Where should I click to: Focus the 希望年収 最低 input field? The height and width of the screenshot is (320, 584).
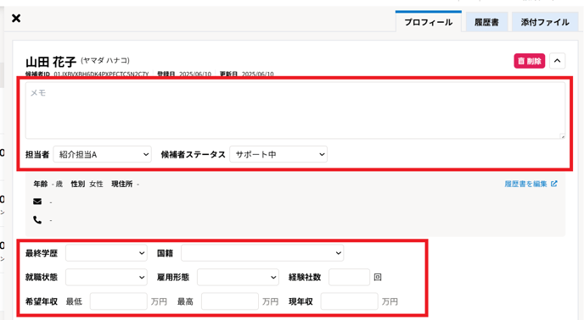click(x=119, y=301)
